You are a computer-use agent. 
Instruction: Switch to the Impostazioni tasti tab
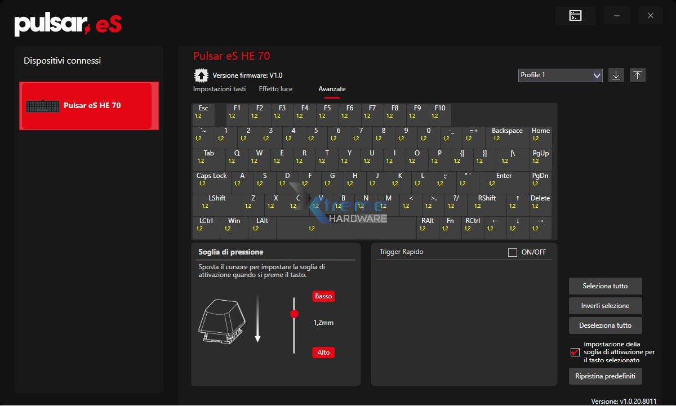tap(219, 88)
